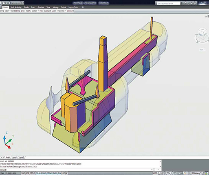Click the Solid Editing panel button
Image resolution: width=209 pixels, height=175 pixels.
(15, 11)
